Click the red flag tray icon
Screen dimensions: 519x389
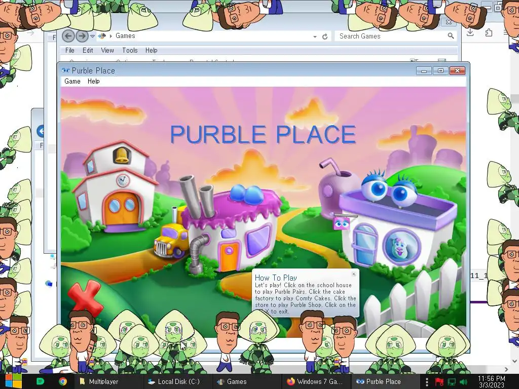(x=439, y=382)
